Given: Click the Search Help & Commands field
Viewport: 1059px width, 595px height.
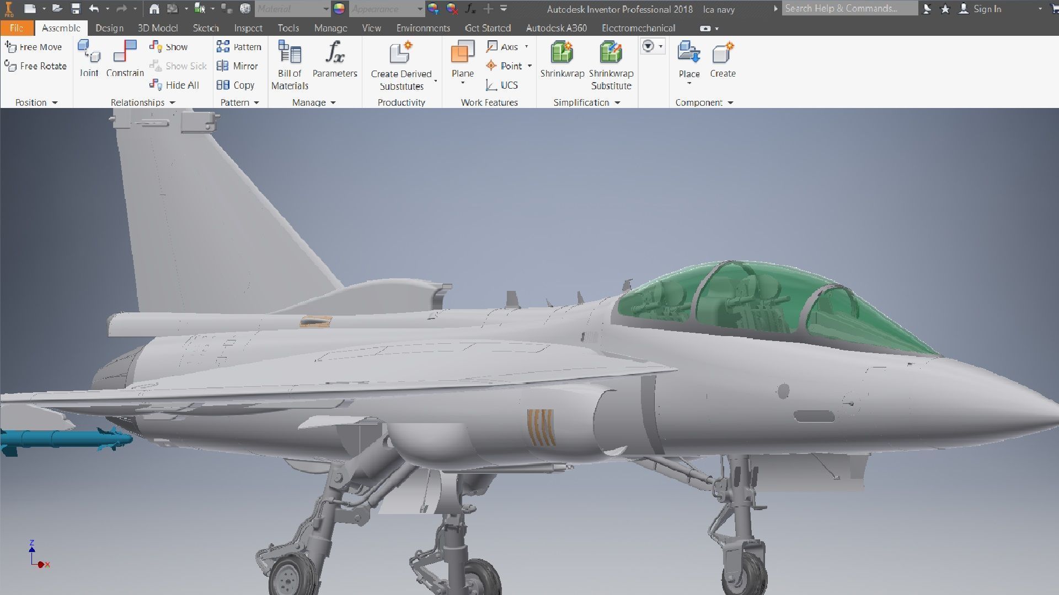Looking at the screenshot, I should (x=850, y=8).
